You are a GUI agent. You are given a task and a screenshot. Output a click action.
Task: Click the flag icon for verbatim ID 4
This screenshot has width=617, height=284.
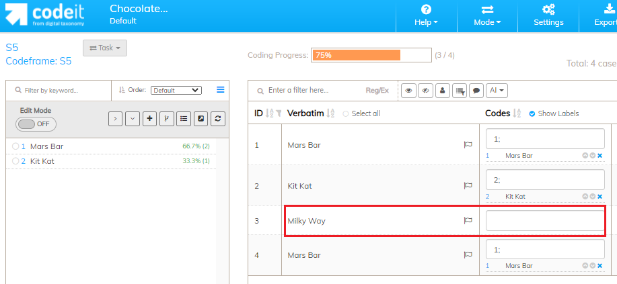pos(468,255)
